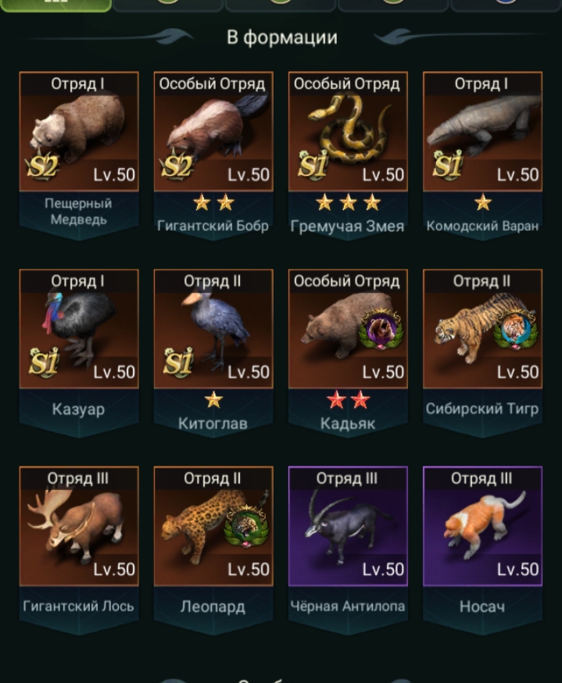Open the Гигантский Лось moose card
562x683 pixels.
79,526
